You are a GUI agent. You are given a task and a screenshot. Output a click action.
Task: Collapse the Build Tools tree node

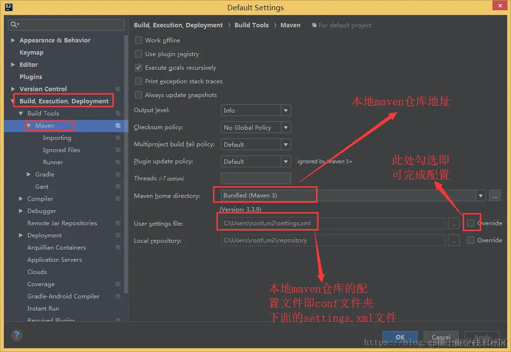(21, 113)
